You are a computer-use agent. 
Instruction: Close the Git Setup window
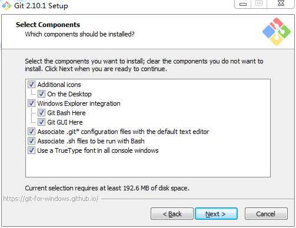281,4
